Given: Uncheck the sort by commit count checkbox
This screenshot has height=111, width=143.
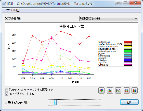Looking at the screenshot, I should coord(6,94).
